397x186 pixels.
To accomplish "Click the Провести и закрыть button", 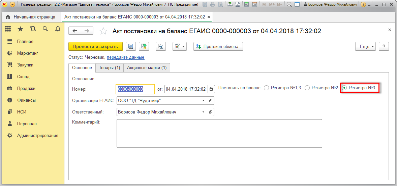I will tap(95, 47).
